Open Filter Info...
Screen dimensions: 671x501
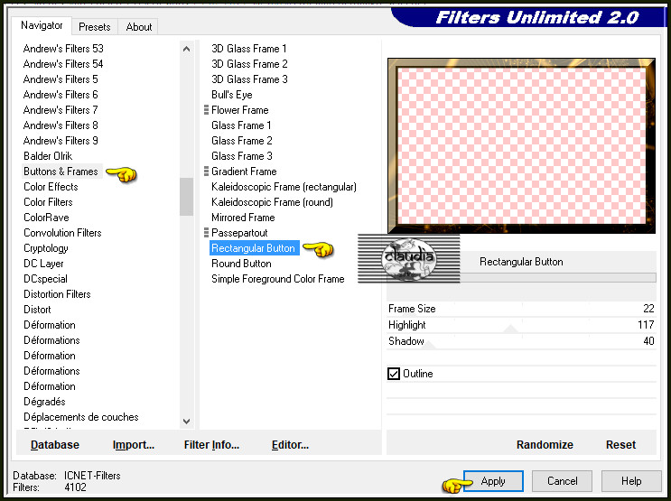coord(211,444)
